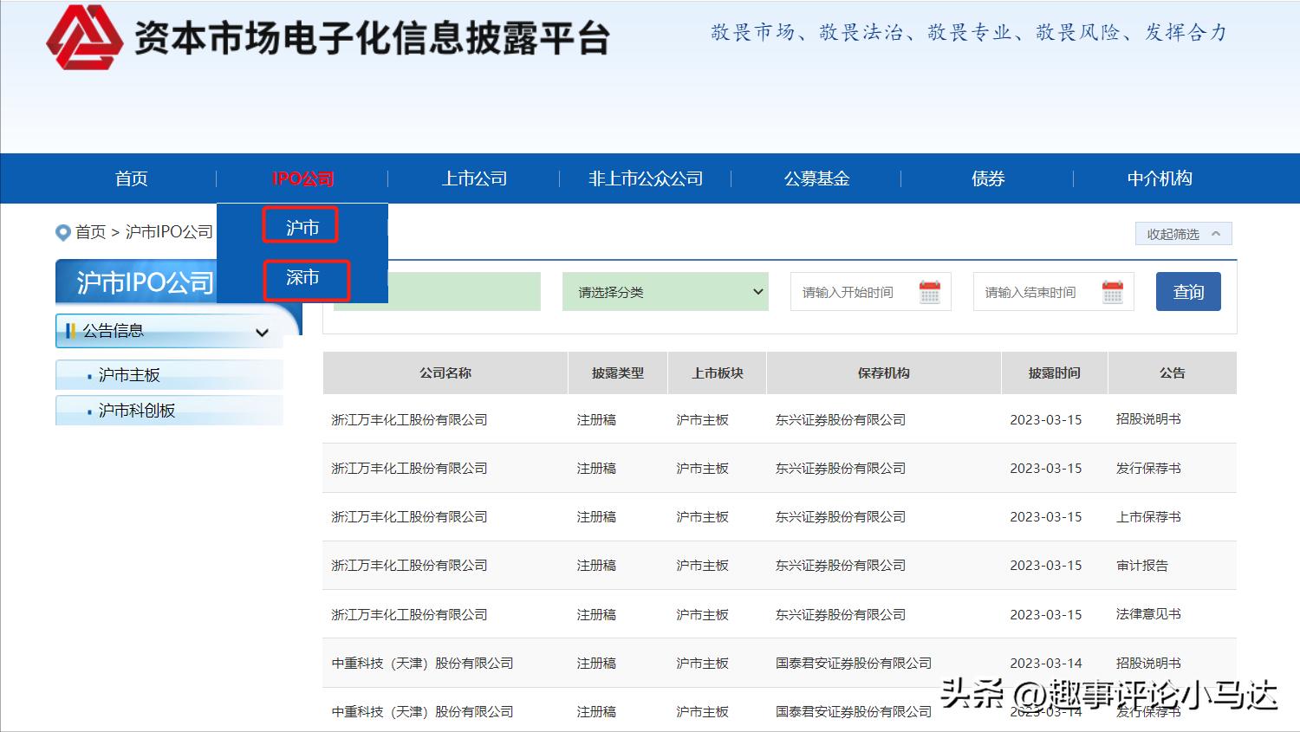The height and width of the screenshot is (732, 1300).
Task: Click 首页 in the breadcrumb trail
Action: (91, 232)
